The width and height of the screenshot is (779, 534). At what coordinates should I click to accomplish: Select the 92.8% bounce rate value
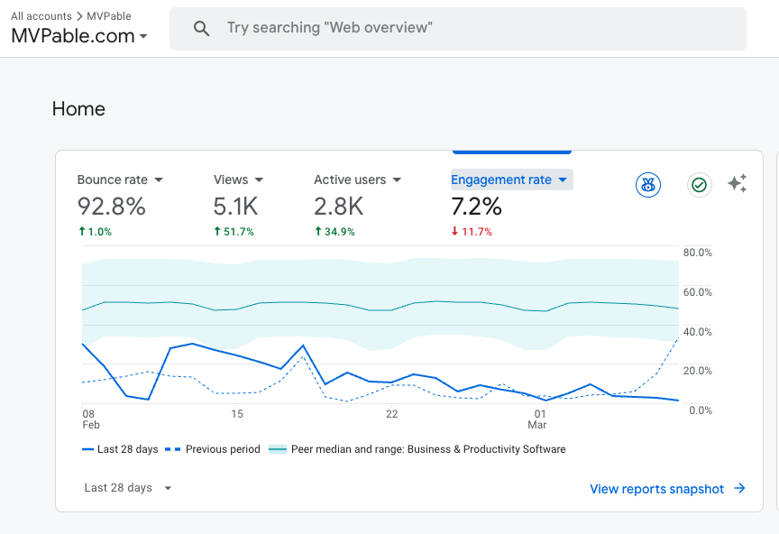[x=111, y=207]
